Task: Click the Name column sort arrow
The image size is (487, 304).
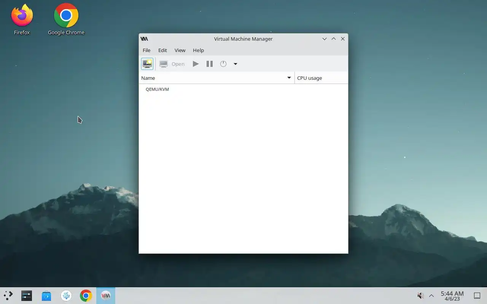Action: (x=289, y=78)
